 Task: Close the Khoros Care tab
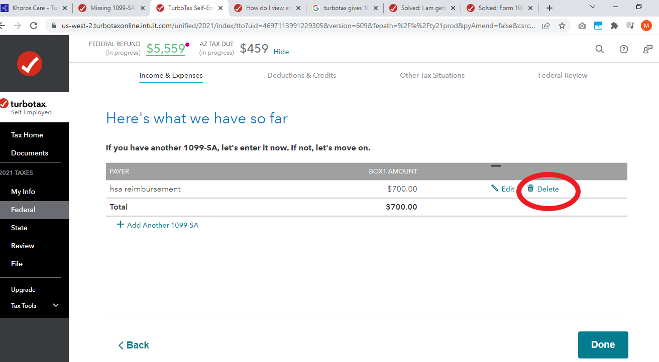click(64, 8)
